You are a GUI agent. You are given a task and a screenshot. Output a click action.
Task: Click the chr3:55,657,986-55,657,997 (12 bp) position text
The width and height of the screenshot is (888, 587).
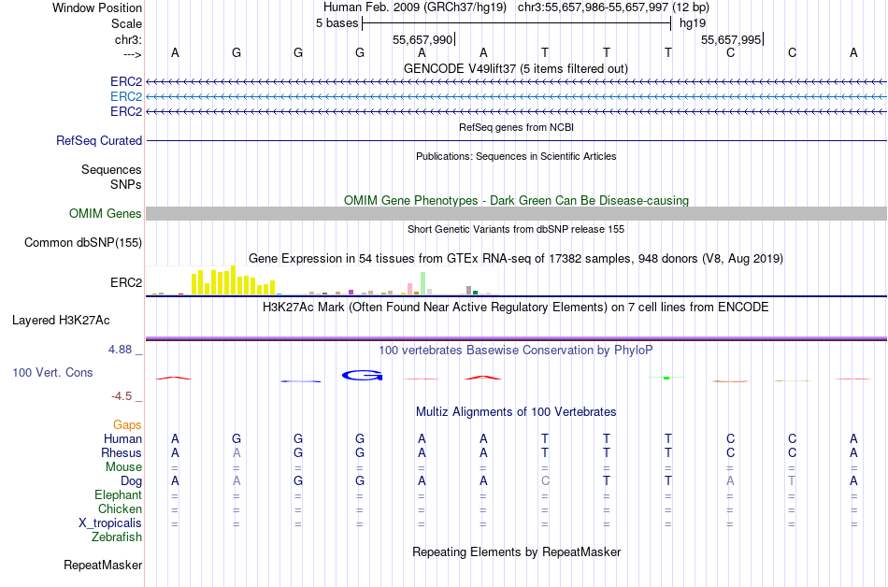(x=613, y=7)
